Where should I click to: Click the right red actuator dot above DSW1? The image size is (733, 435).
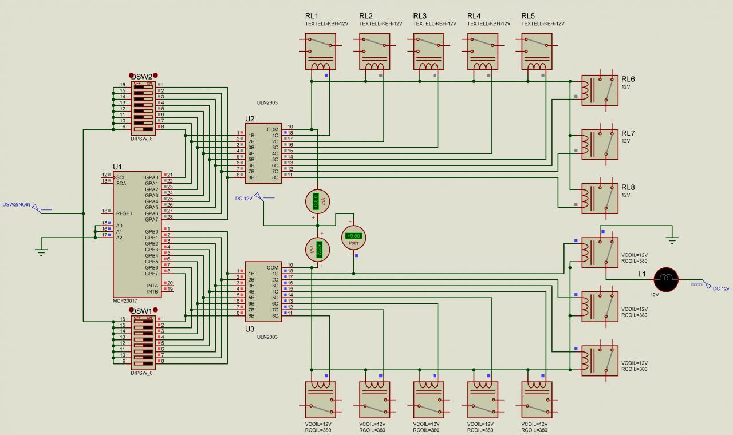pyautogui.click(x=155, y=310)
